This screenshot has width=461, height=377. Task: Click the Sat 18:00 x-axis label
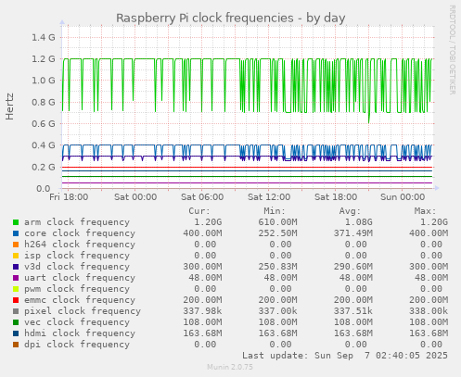336,197
